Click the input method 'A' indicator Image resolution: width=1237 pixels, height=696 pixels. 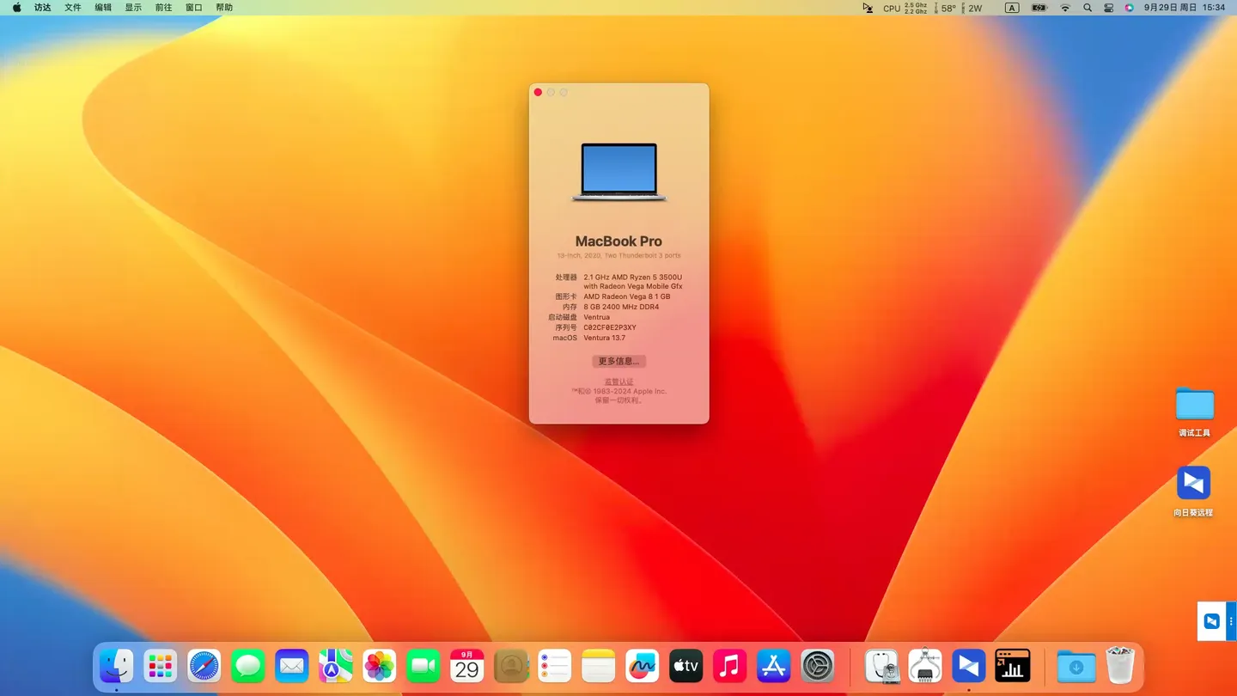coord(1011,8)
